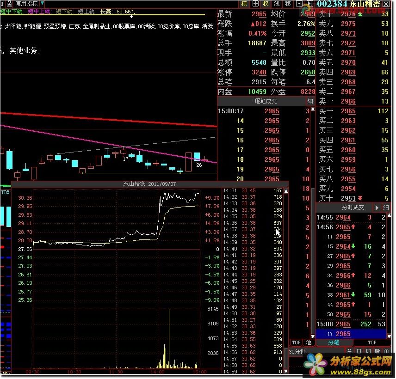Click the 逐笔成交 header

coord(266,101)
